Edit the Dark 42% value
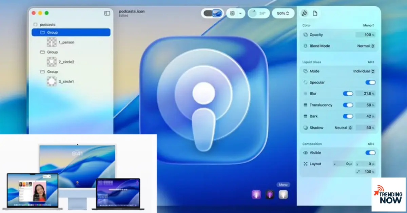407x213 pixels. 365,116
